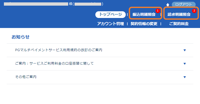
Task: Click the その他ご案内 row text
Action: coord(26,77)
